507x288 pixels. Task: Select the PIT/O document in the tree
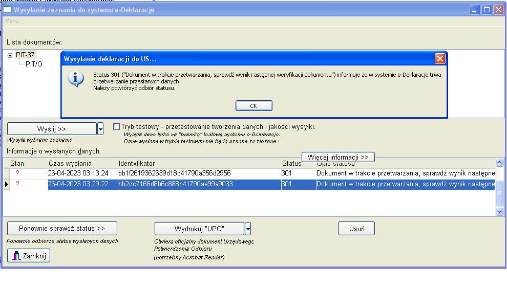[34, 64]
